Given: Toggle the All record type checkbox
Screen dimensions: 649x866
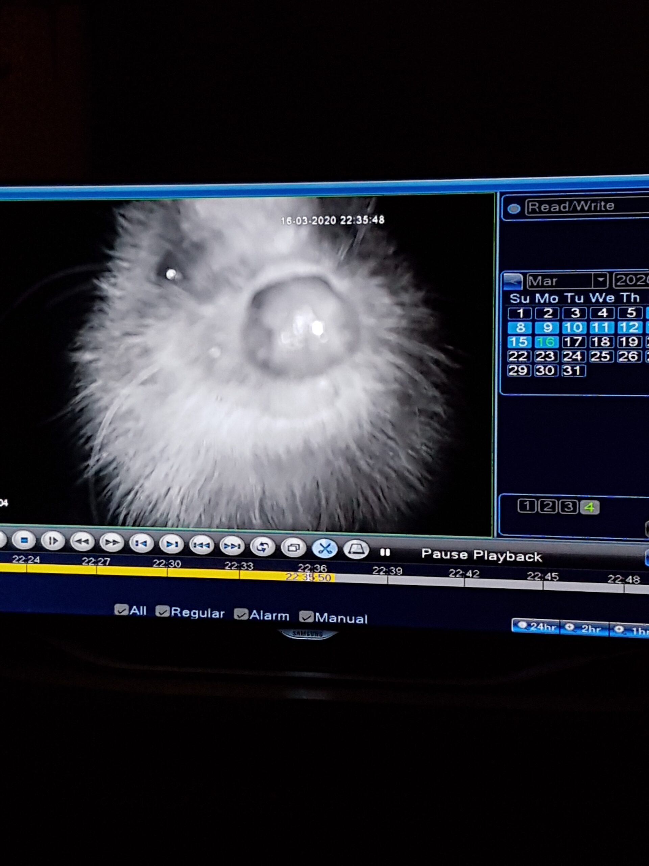Looking at the screenshot, I should 121,610.
